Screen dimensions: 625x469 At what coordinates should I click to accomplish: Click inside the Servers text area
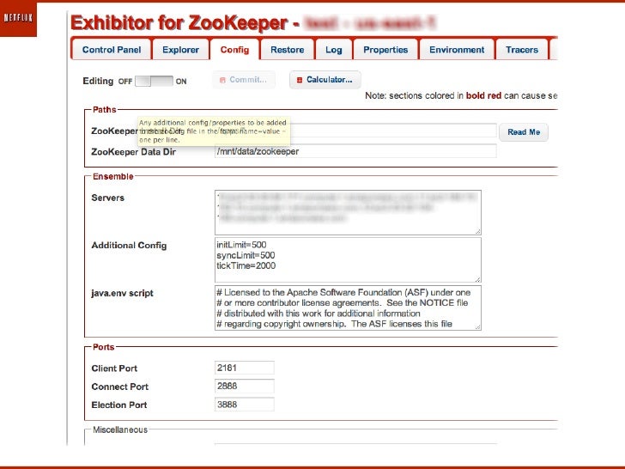tap(348, 212)
